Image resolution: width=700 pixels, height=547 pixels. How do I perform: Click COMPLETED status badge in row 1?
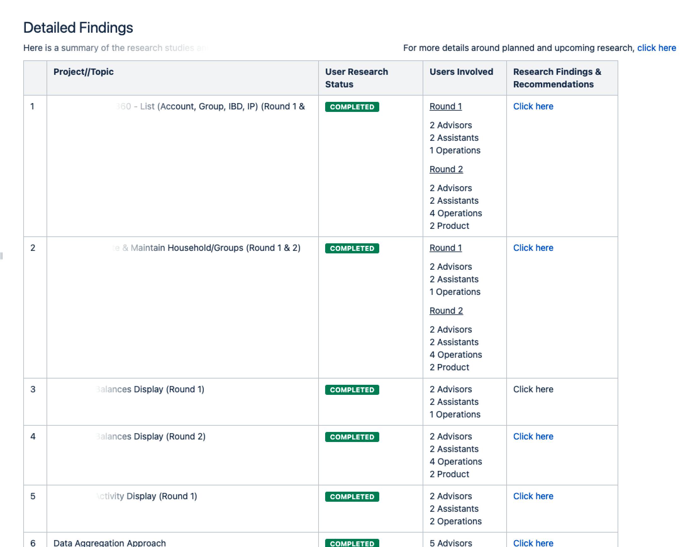point(352,107)
